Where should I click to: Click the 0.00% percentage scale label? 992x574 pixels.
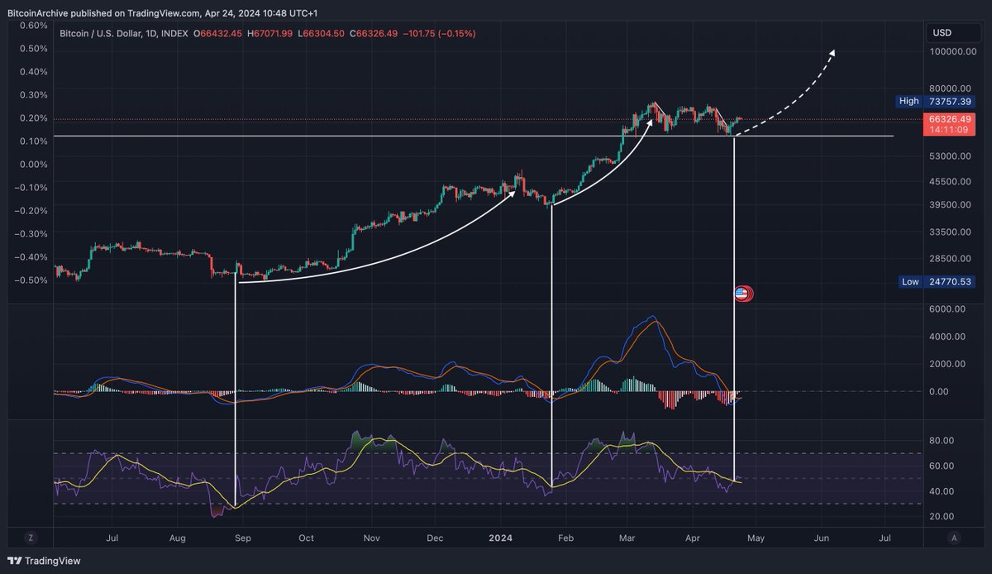coord(33,164)
